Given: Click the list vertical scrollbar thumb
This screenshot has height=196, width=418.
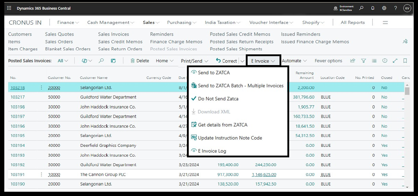Looking at the screenshot, I should tap(407, 91).
